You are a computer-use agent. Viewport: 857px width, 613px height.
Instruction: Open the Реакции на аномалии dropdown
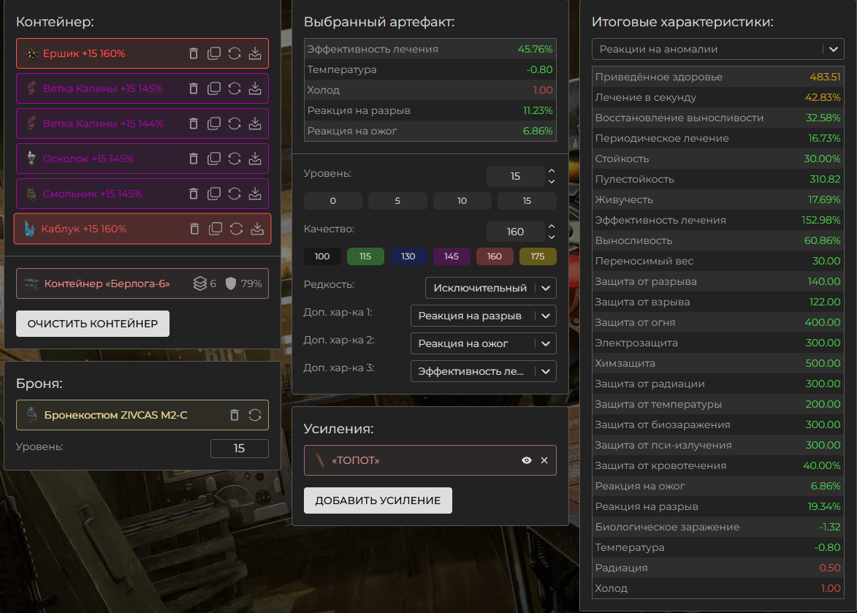point(717,49)
